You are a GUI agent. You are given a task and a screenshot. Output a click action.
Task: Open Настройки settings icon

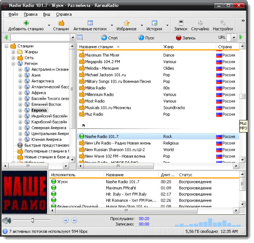point(223,23)
